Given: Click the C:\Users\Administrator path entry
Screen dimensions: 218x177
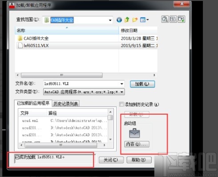Looking at the screenshot, I should coord(79,120).
